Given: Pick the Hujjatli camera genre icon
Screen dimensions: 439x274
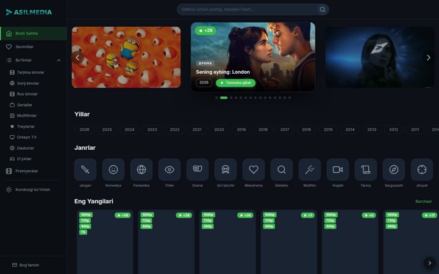Looking at the screenshot, I should 338,169.
